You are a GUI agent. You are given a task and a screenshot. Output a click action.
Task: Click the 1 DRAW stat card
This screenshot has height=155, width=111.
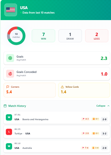coord(70,36)
